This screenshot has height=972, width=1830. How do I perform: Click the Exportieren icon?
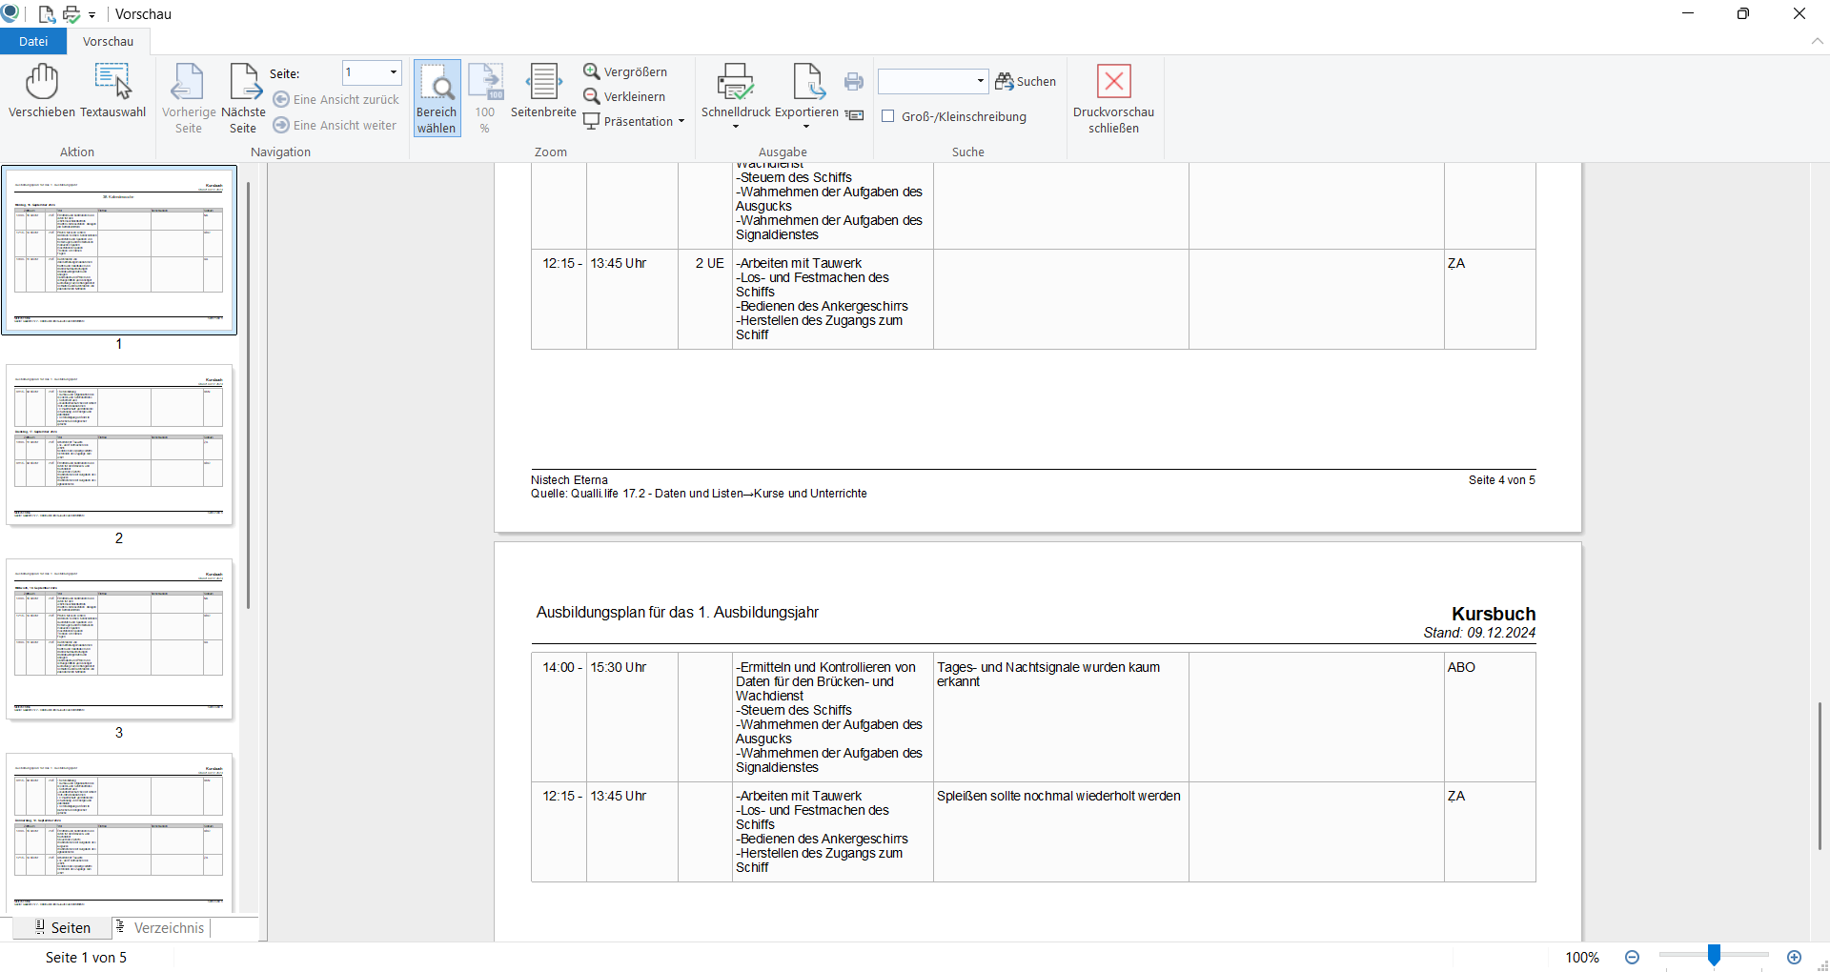click(x=808, y=83)
